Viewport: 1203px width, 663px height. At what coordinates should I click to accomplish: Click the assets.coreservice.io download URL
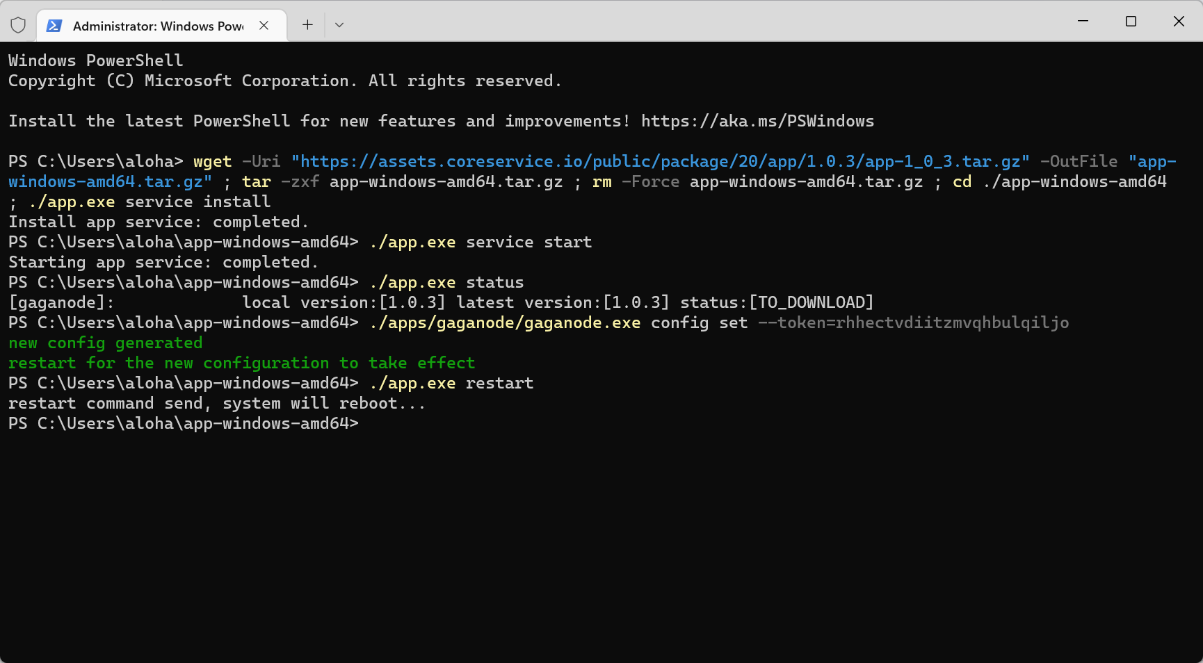pos(660,162)
